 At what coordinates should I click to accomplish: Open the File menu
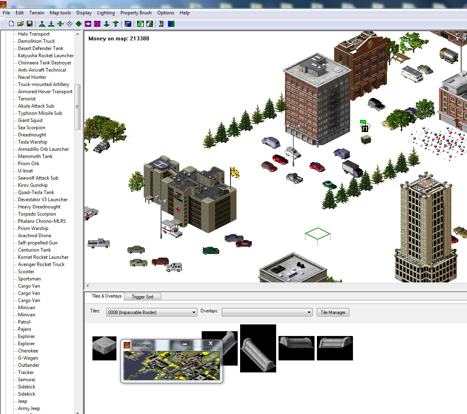[x=6, y=13]
